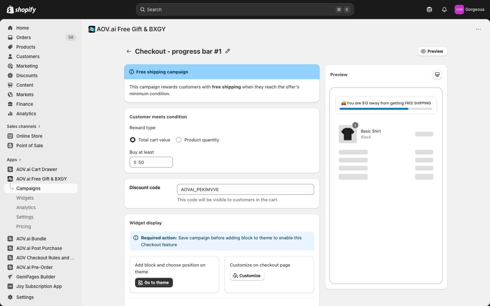Click the Checkout - progress bar #1 title

click(178, 51)
